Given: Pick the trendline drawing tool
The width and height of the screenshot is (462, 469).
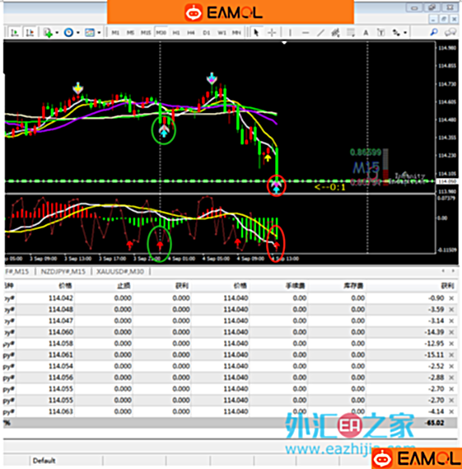Looking at the screenshot, I should click(x=320, y=32).
